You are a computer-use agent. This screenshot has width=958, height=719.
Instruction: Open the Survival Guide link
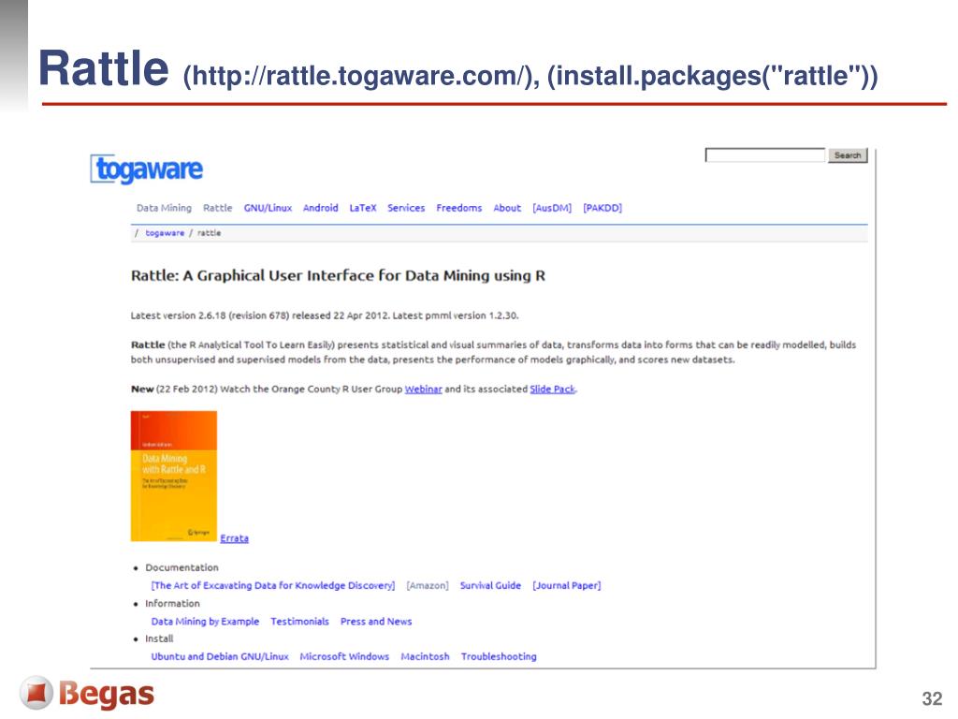click(490, 585)
